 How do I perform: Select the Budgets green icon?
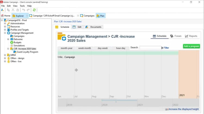pos(12,42)
